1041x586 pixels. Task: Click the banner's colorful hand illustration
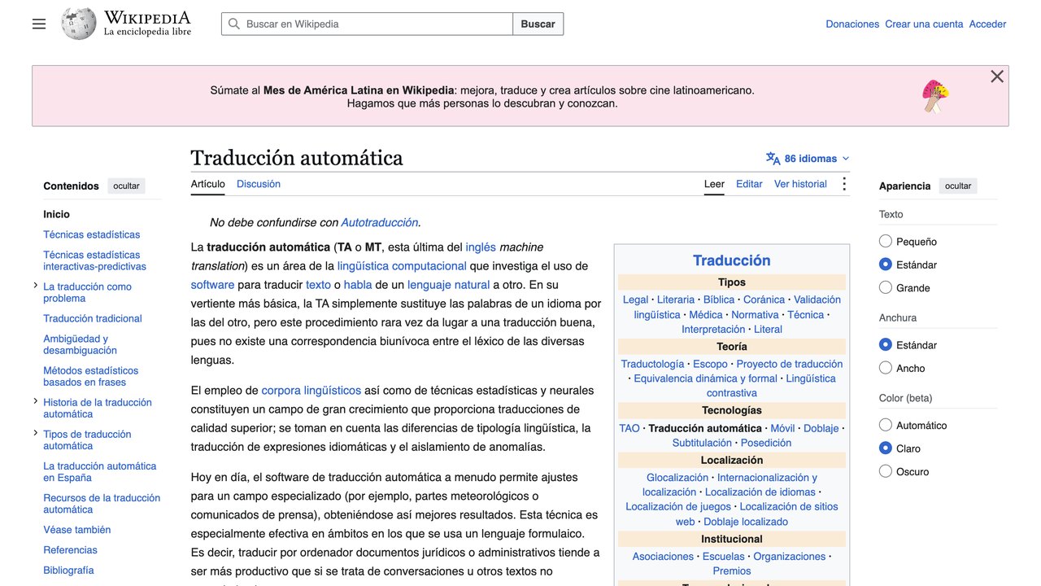tap(935, 96)
